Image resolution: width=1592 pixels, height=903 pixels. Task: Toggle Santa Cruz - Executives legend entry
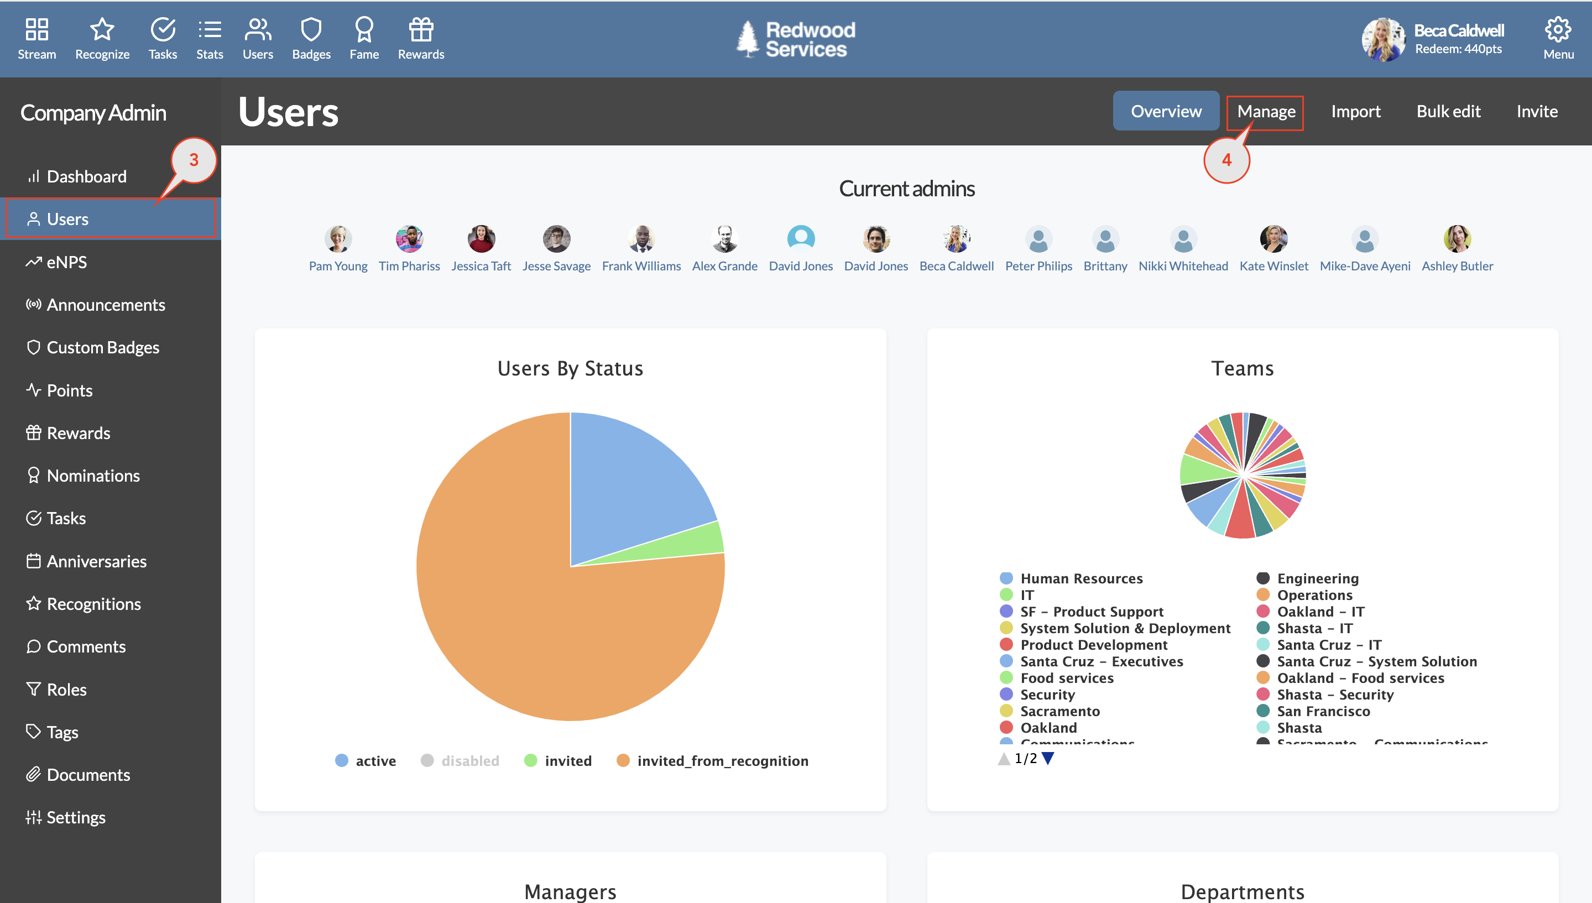1092,661
